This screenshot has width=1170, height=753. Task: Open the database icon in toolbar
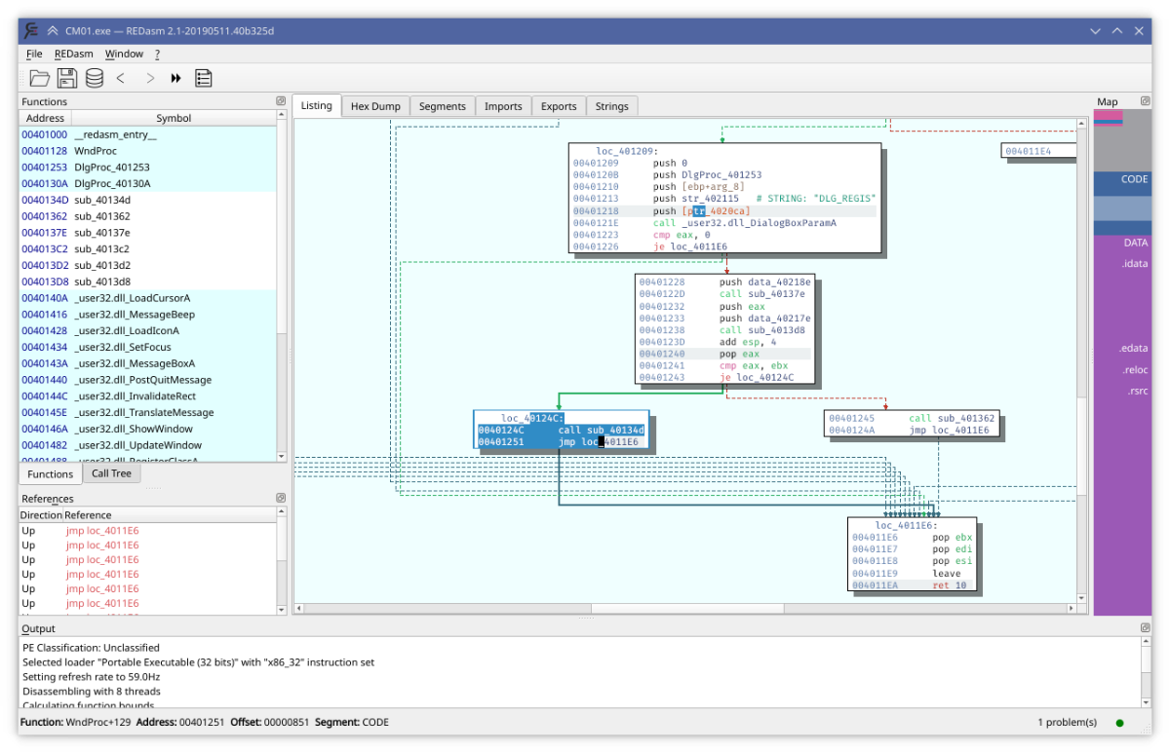tap(94, 78)
